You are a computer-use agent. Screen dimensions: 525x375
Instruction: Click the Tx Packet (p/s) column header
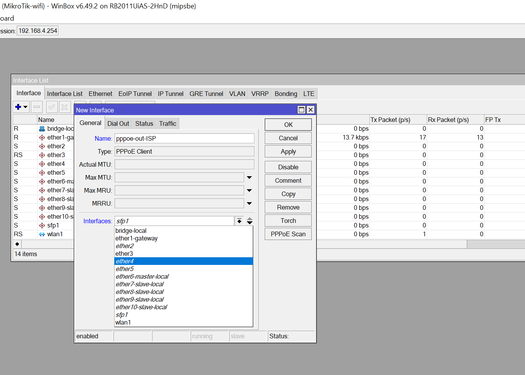[x=398, y=120]
